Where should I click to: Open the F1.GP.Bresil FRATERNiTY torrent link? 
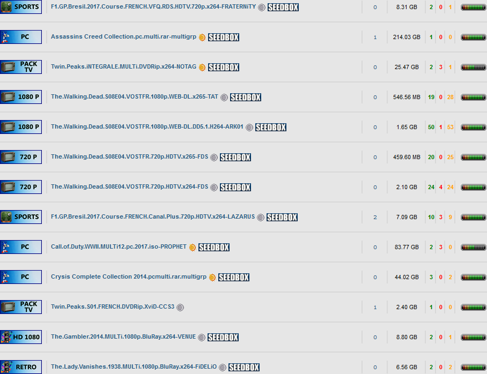[x=153, y=6]
